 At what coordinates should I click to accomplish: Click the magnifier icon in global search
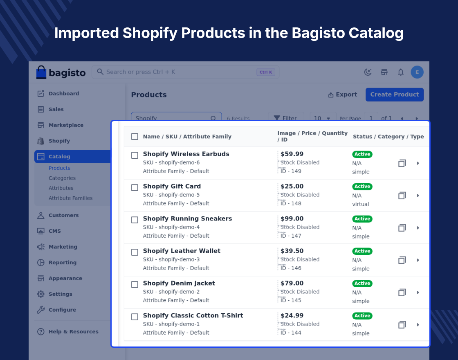pyautogui.click(x=100, y=72)
